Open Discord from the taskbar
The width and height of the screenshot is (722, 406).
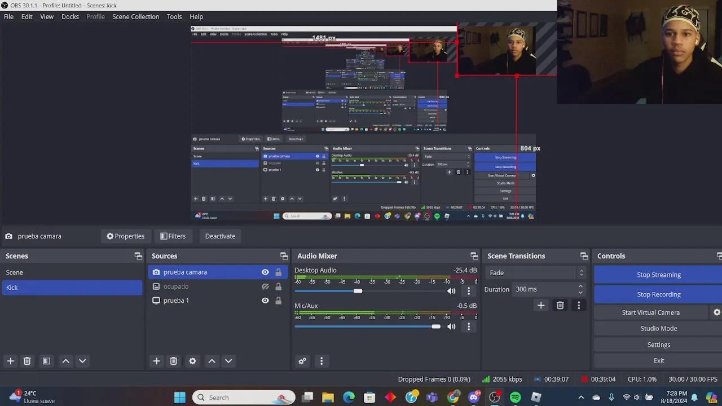(x=474, y=398)
